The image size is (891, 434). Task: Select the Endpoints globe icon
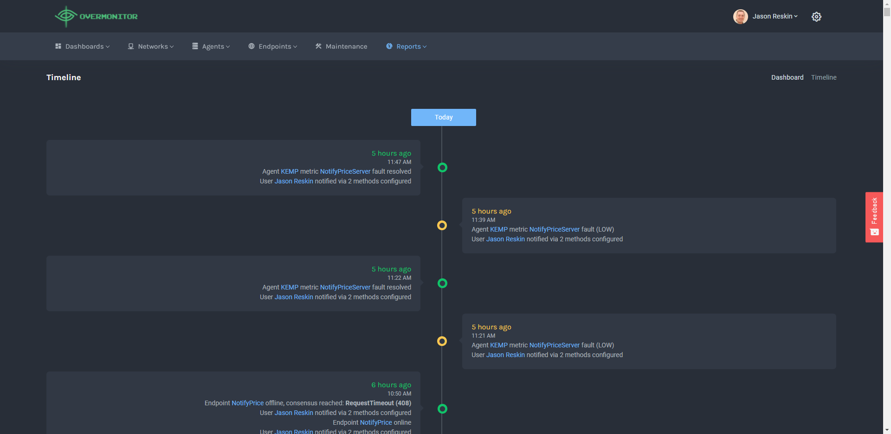pos(251,46)
